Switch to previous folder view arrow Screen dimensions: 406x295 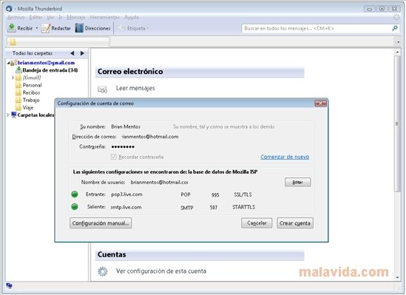(x=72, y=53)
